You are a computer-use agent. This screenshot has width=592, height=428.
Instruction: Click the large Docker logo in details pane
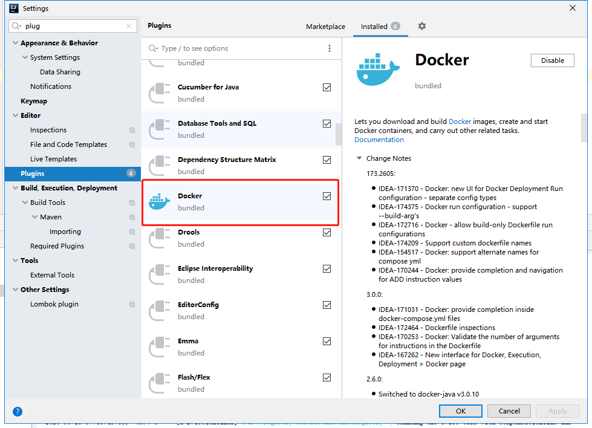378,70
